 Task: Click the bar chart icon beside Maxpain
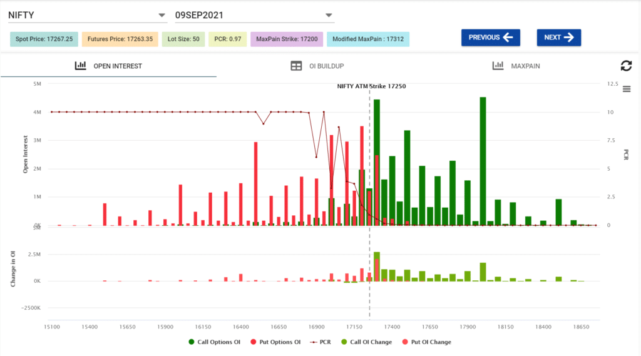[498, 66]
